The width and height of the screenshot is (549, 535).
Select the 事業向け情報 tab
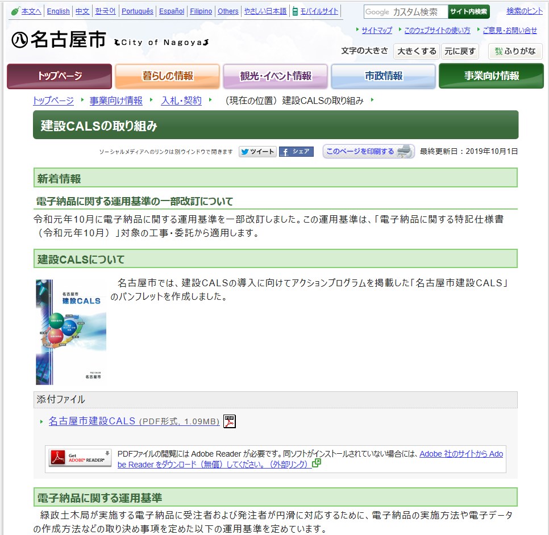point(491,76)
